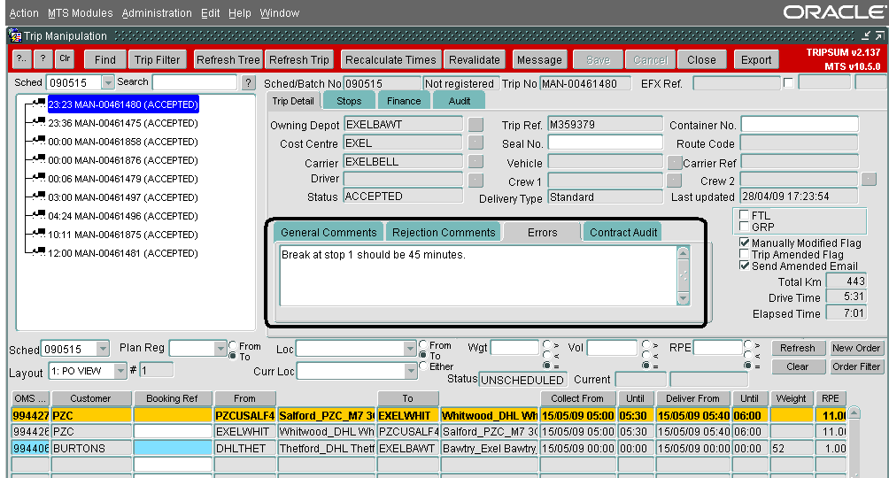Click into the Search input field
This screenshot has width=889, height=478.
tap(195, 82)
